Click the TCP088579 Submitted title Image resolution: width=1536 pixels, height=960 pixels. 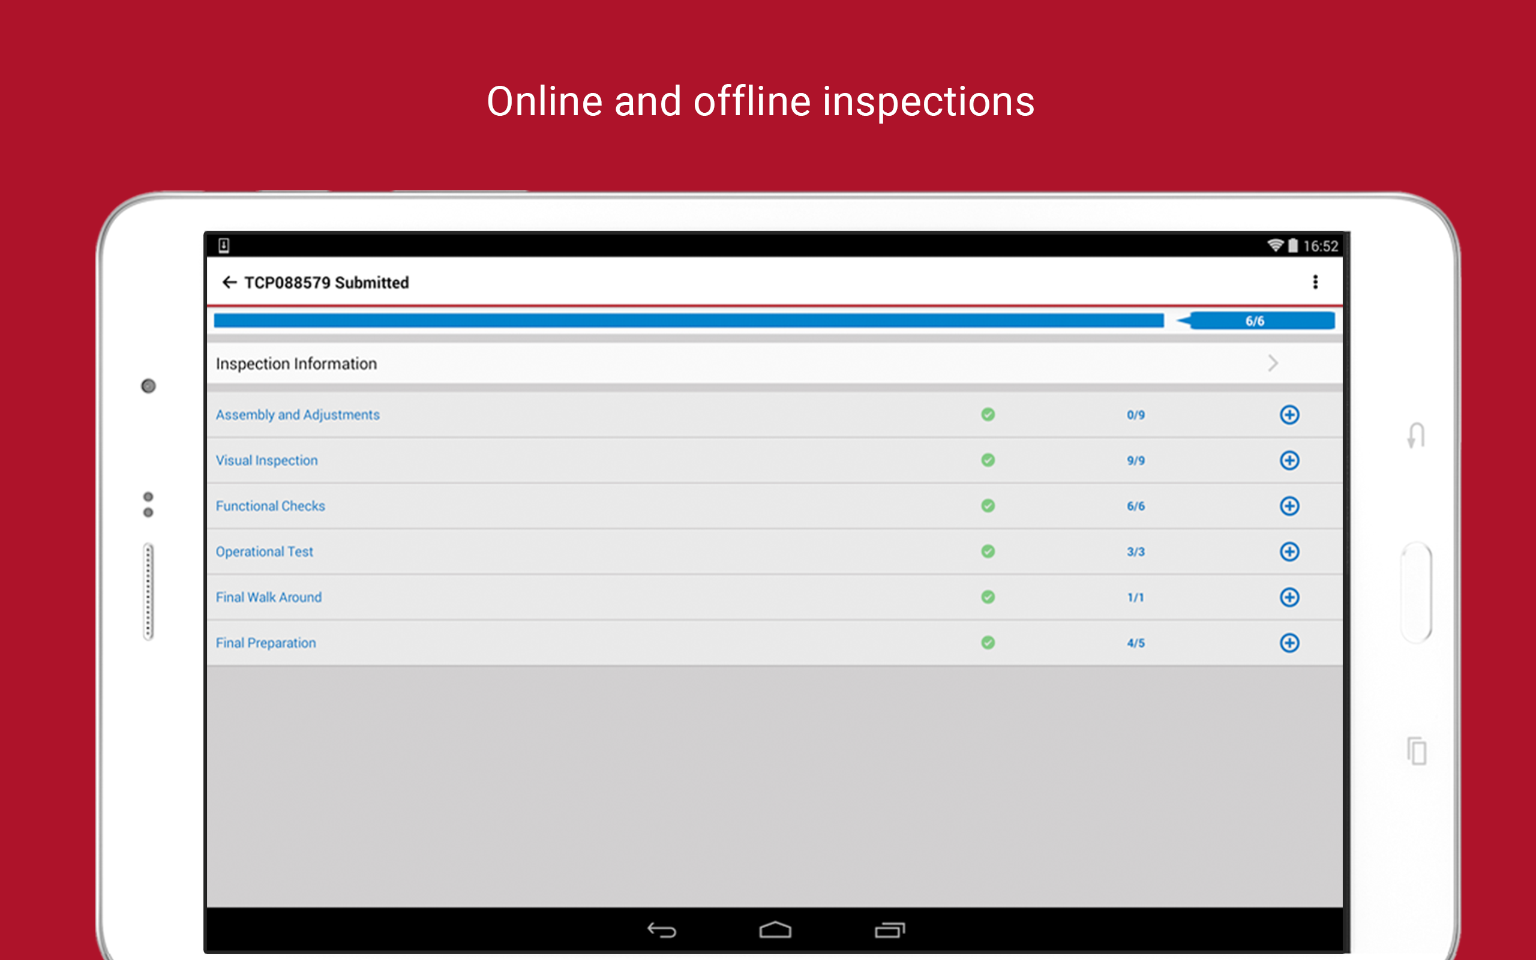coord(326,283)
